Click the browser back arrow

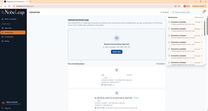click(2, 6)
